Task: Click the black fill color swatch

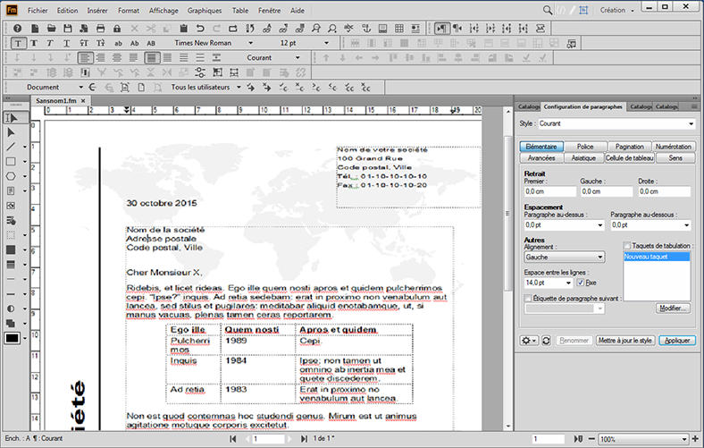Action: [x=14, y=338]
